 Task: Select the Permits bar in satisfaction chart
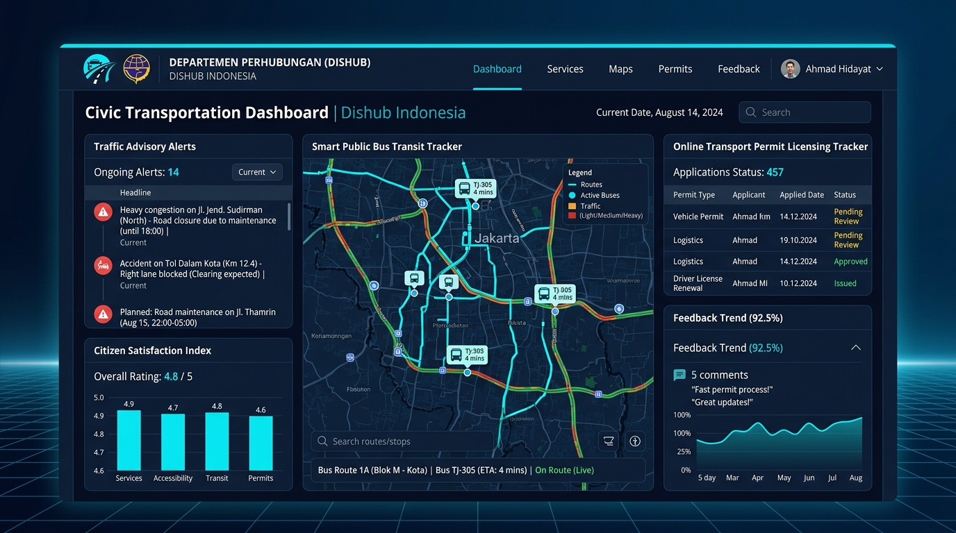[261, 443]
